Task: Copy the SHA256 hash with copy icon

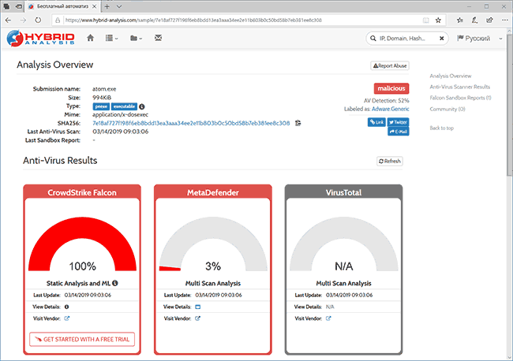Action: point(298,123)
